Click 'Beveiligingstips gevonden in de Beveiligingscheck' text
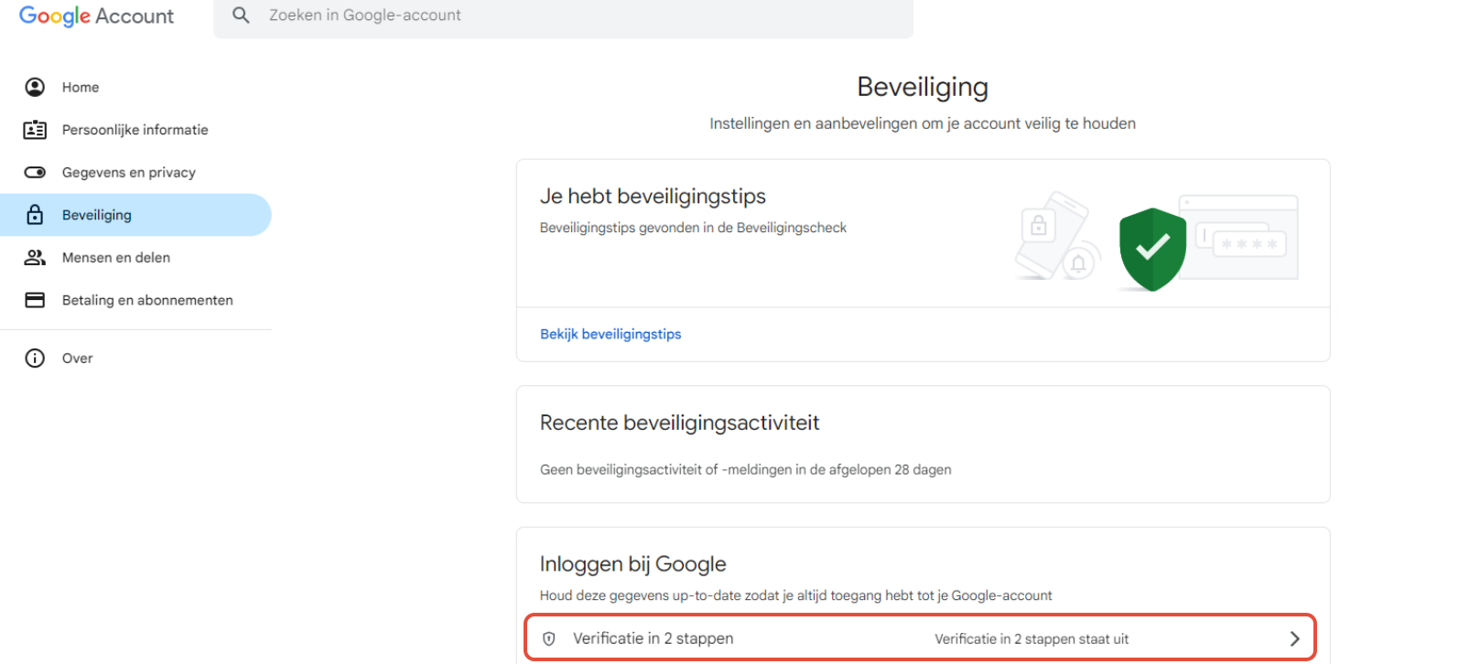The height and width of the screenshot is (664, 1480). (693, 228)
